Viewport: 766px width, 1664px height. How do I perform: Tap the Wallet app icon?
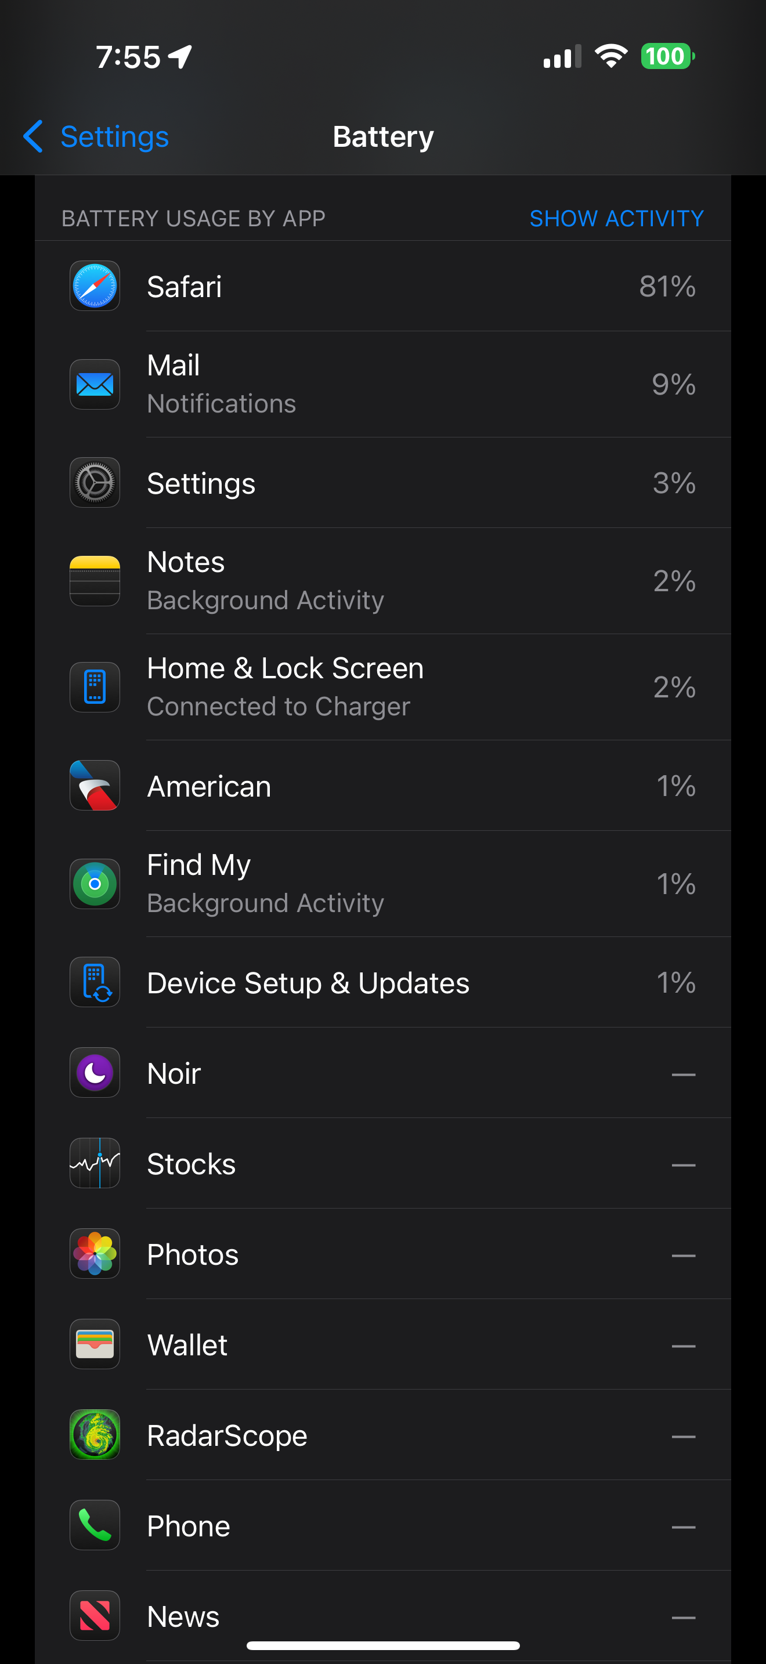pyautogui.click(x=95, y=1344)
